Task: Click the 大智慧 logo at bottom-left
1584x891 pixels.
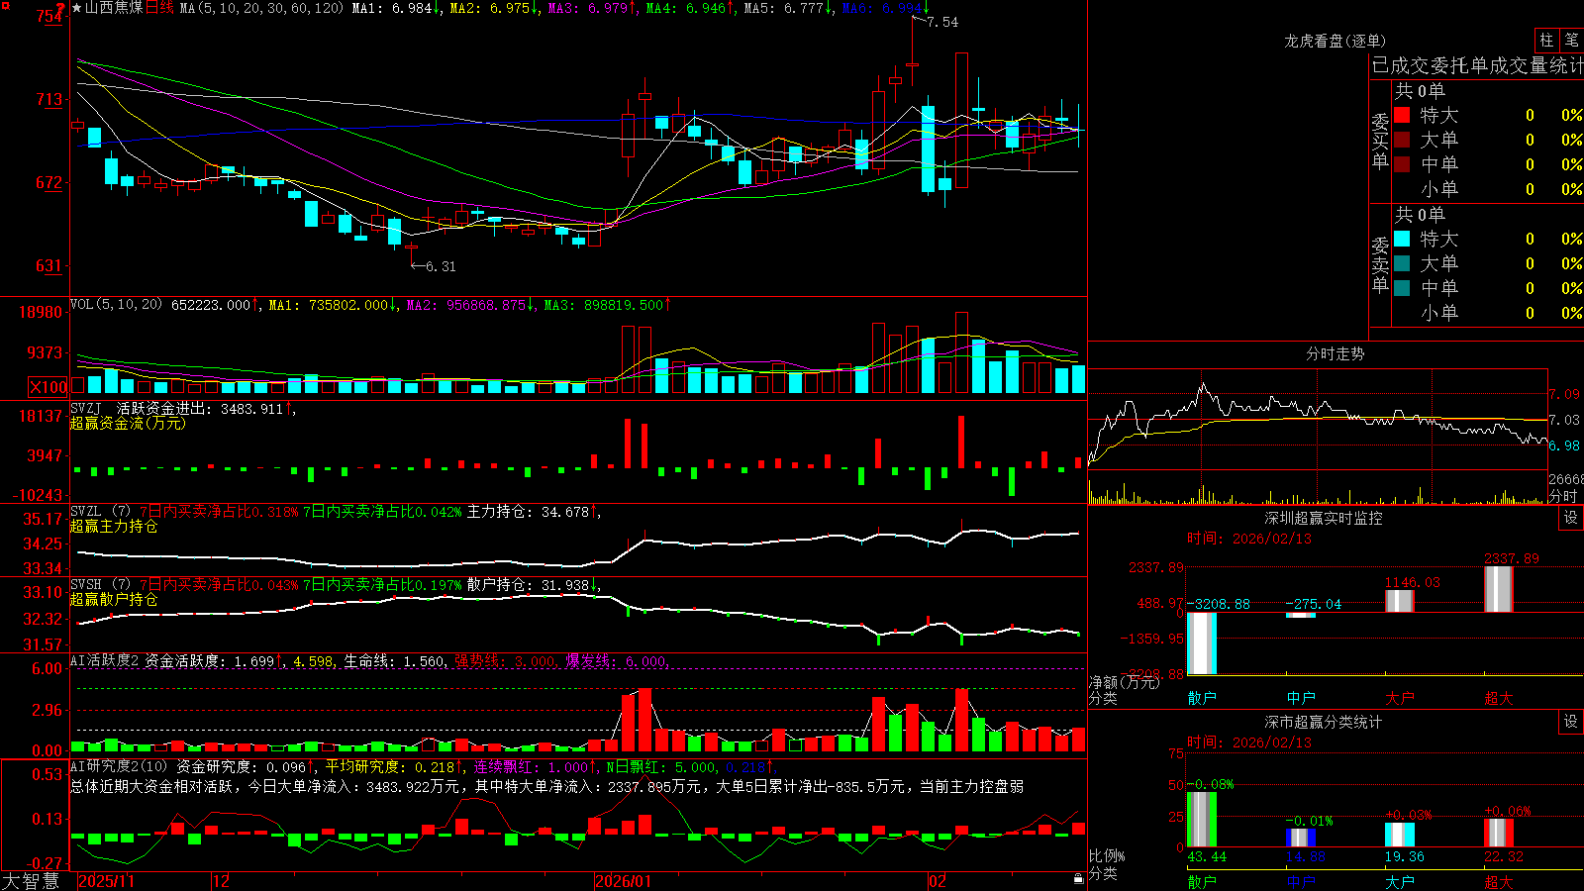Action: tap(31, 881)
